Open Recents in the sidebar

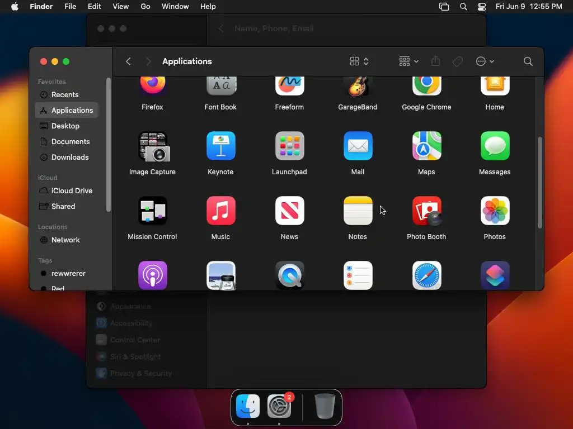[67, 94]
